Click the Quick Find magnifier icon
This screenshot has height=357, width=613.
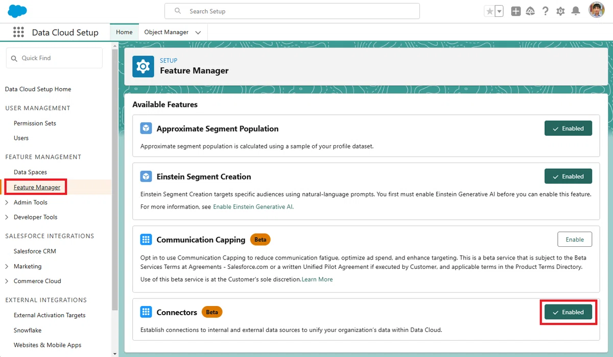(x=14, y=58)
